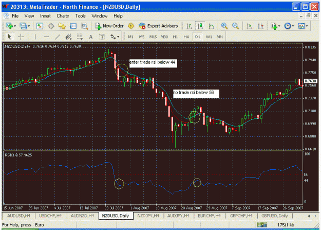The height and width of the screenshot is (230, 321).
Task: Zoom in on the chart
Action: 224,26
